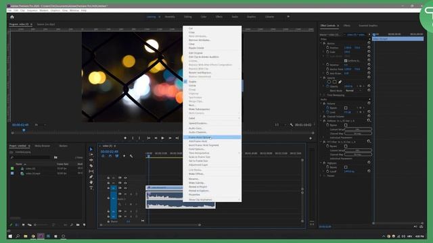Select the Hand tool
The height and width of the screenshot is (243, 433).
pyautogui.click(x=91, y=182)
